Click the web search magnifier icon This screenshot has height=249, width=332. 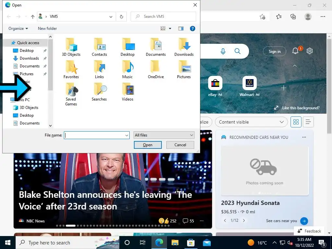(238, 51)
